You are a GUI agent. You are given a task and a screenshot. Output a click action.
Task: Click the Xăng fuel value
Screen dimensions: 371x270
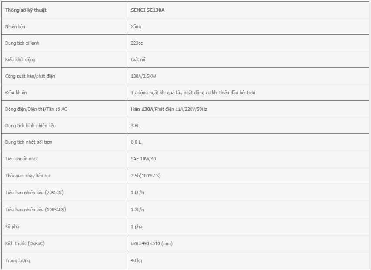click(136, 27)
